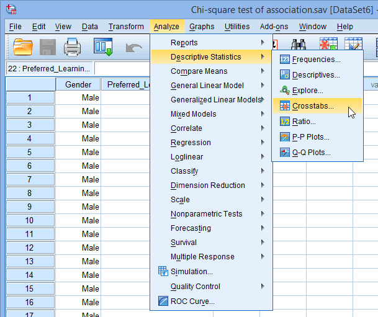
Task: Select Descriptive Statistics in Analyze menu
Action: pos(211,57)
